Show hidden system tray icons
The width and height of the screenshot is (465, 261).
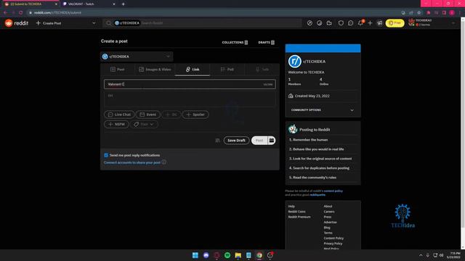pos(421,255)
